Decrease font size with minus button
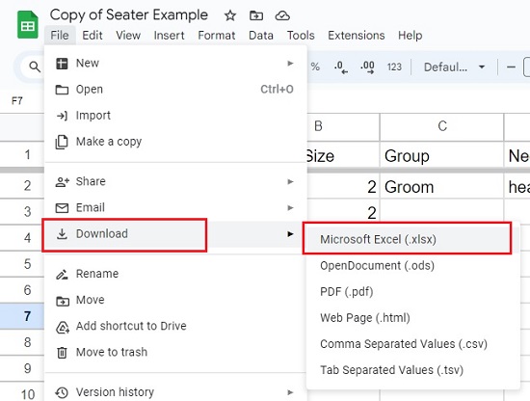530x401 pixels. pyautogui.click(x=511, y=67)
